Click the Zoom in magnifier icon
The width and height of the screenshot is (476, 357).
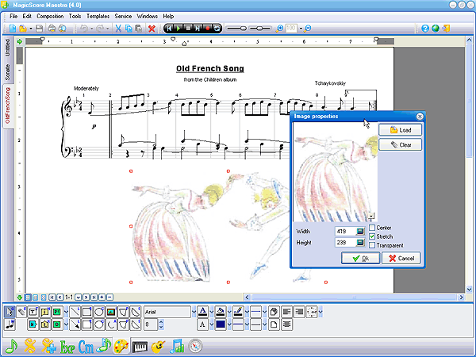(x=279, y=29)
